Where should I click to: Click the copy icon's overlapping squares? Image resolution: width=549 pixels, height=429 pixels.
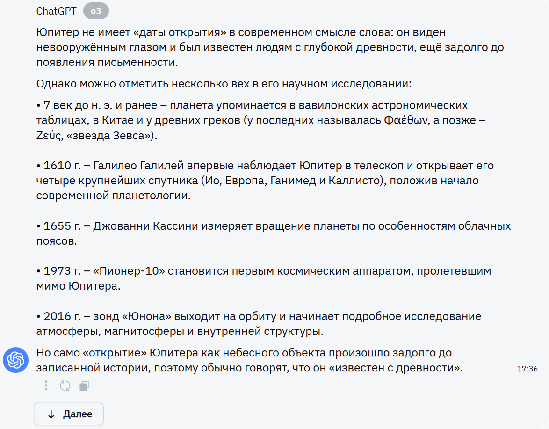tap(85, 385)
